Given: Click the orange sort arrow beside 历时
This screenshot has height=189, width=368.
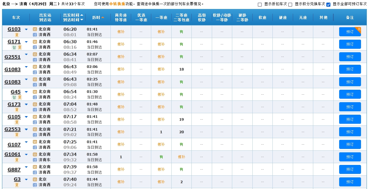Looking at the screenshot, I should (103, 17).
